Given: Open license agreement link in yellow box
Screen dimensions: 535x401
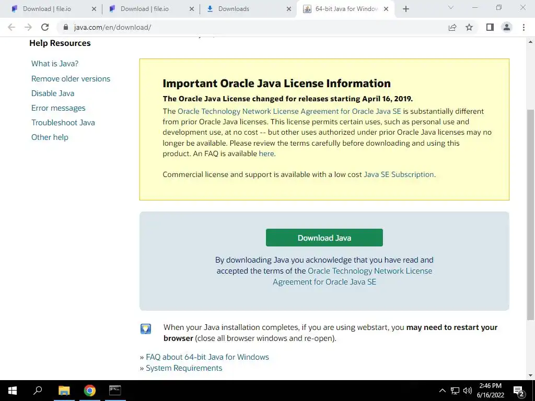Looking at the screenshot, I should tap(289, 112).
